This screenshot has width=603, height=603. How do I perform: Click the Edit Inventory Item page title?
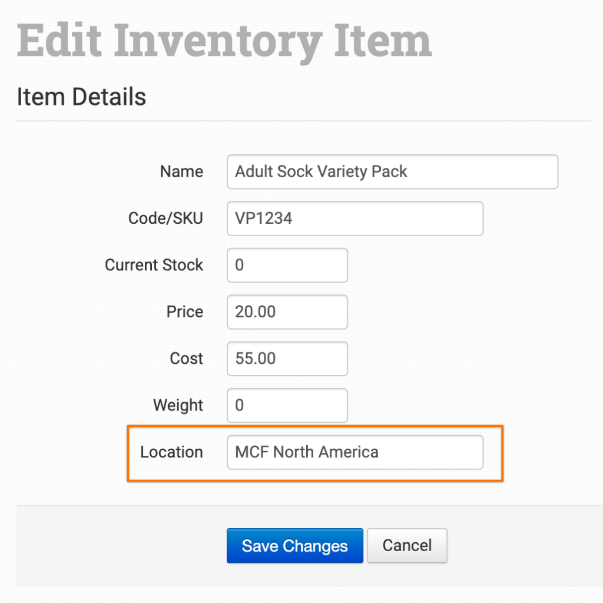click(224, 41)
